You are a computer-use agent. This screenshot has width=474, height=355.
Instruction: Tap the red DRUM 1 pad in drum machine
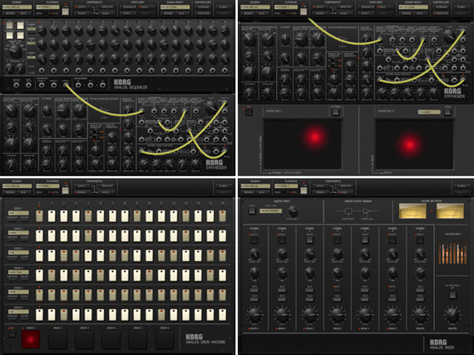tap(31, 338)
